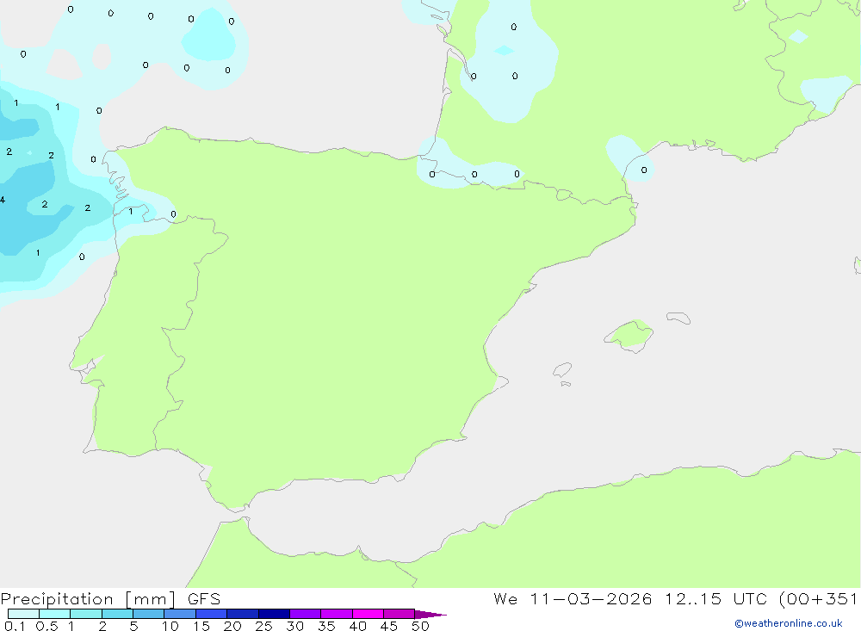Click the '0.1' legend scale label
861x631 pixels.
[x=15, y=626]
